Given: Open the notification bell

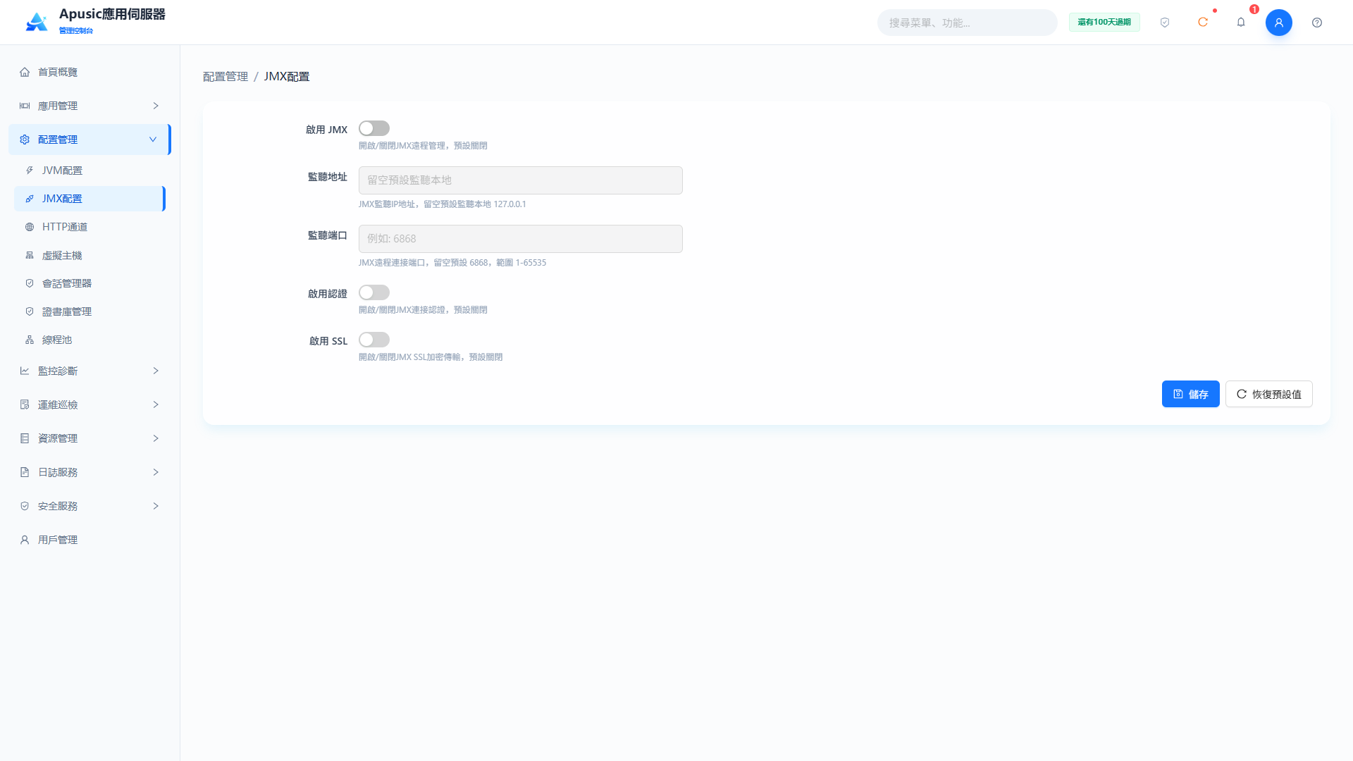Looking at the screenshot, I should coord(1241,23).
